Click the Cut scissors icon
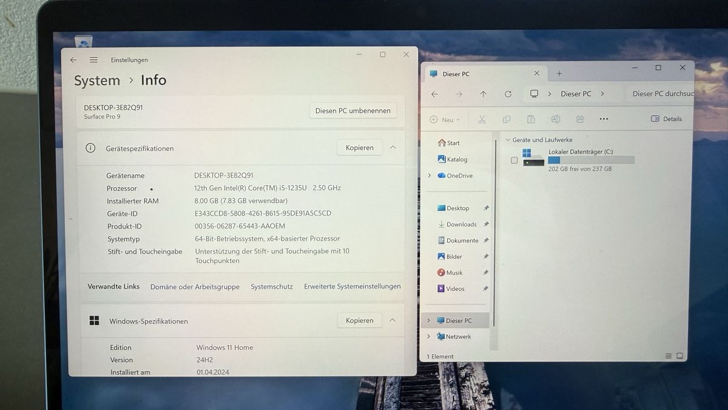This screenshot has width=728, height=410. coord(482,120)
